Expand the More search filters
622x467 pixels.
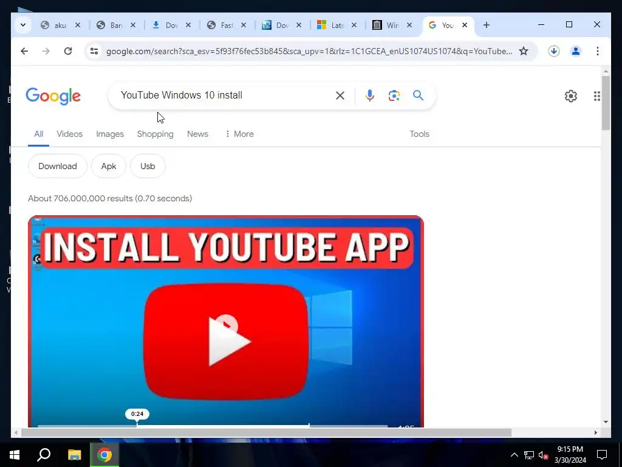239,134
